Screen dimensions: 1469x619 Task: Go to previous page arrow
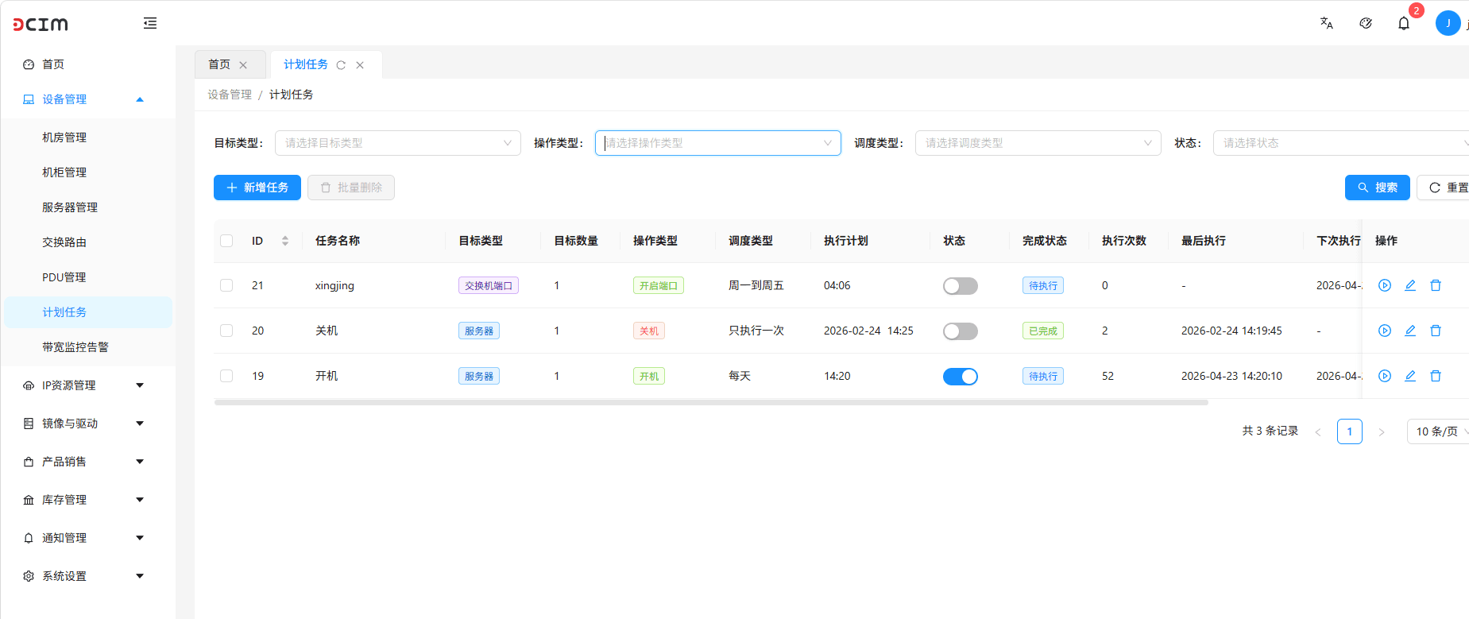click(1318, 432)
